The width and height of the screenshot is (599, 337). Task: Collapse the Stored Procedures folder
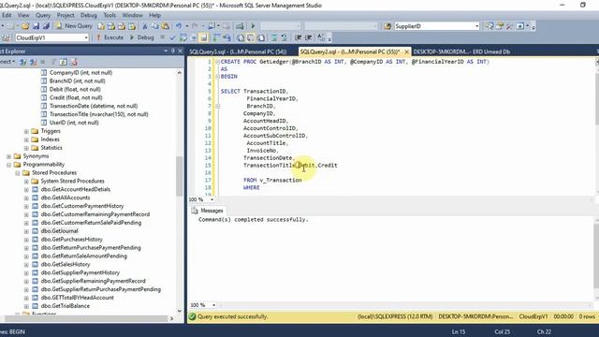[x=18, y=173]
